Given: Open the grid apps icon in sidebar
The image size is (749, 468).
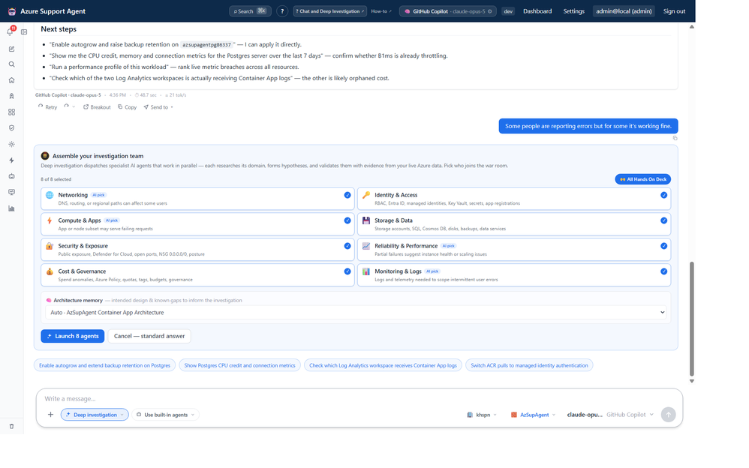Looking at the screenshot, I should tap(11, 112).
